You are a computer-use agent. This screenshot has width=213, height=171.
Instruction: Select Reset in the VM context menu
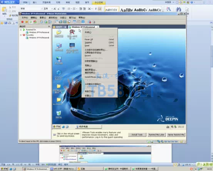coord(99,46)
